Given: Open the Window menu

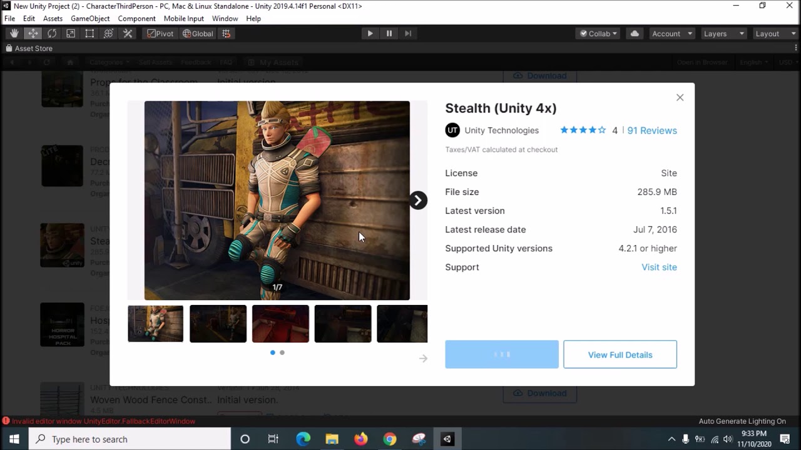Looking at the screenshot, I should pyautogui.click(x=225, y=19).
